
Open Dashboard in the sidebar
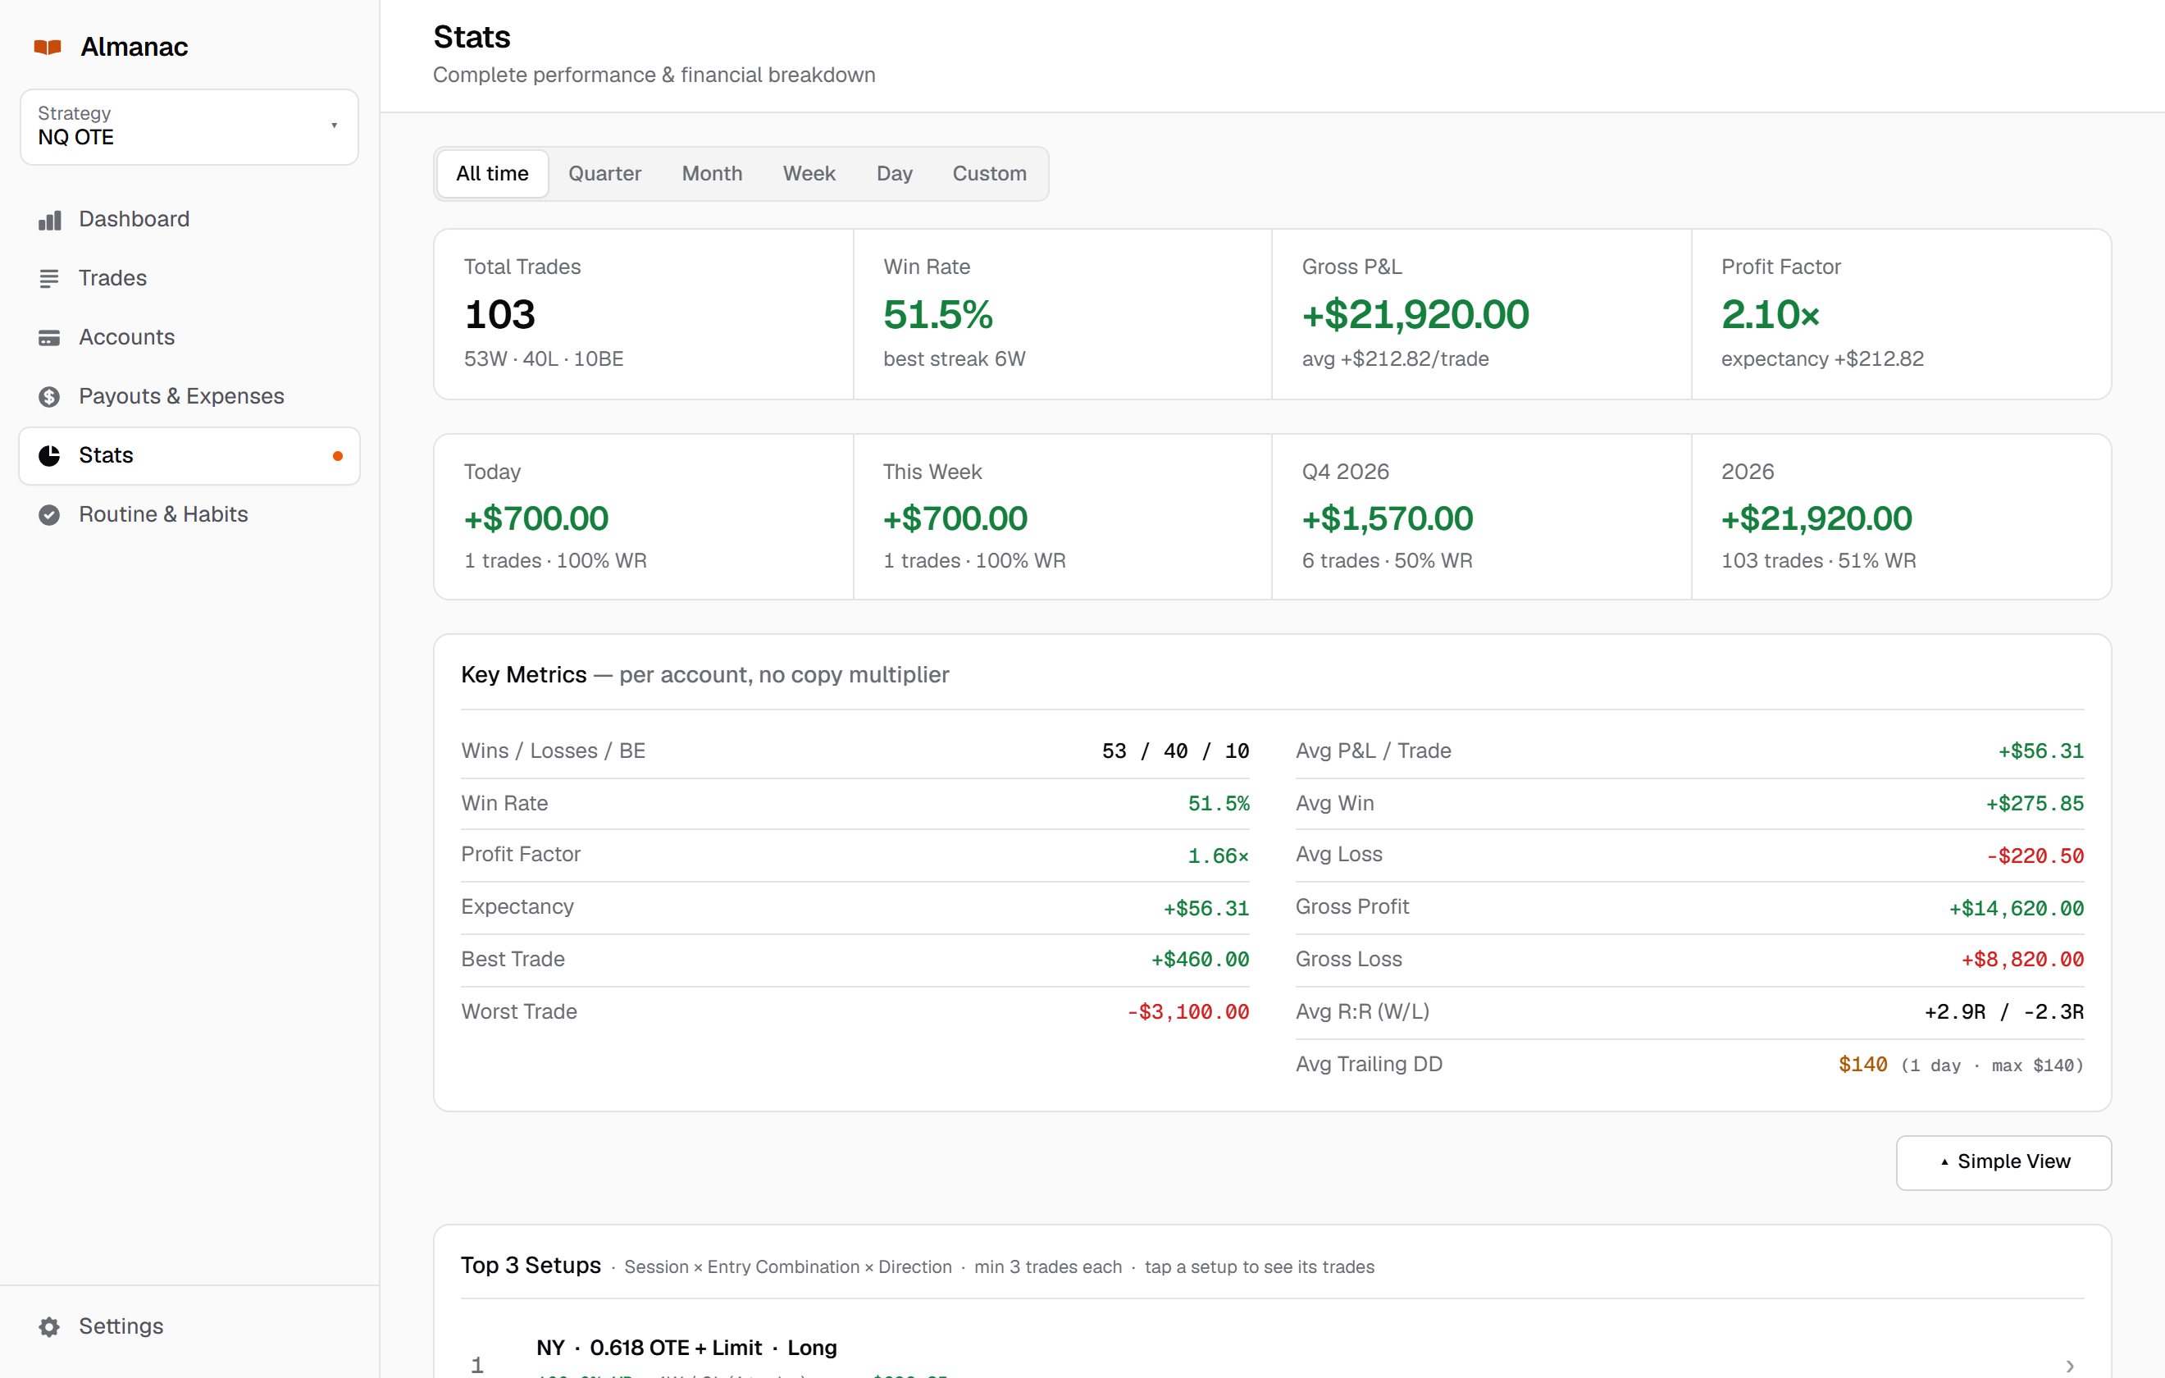coord(189,220)
